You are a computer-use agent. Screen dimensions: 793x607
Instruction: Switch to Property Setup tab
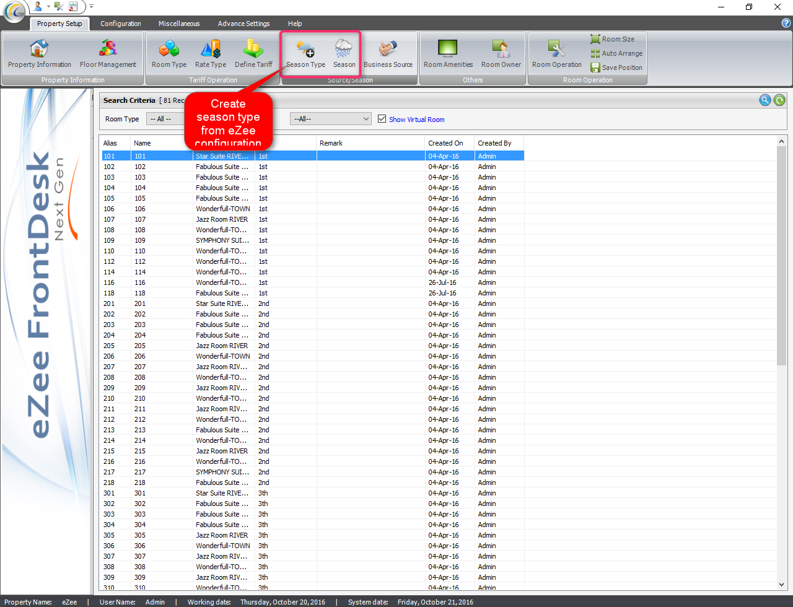coord(59,24)
